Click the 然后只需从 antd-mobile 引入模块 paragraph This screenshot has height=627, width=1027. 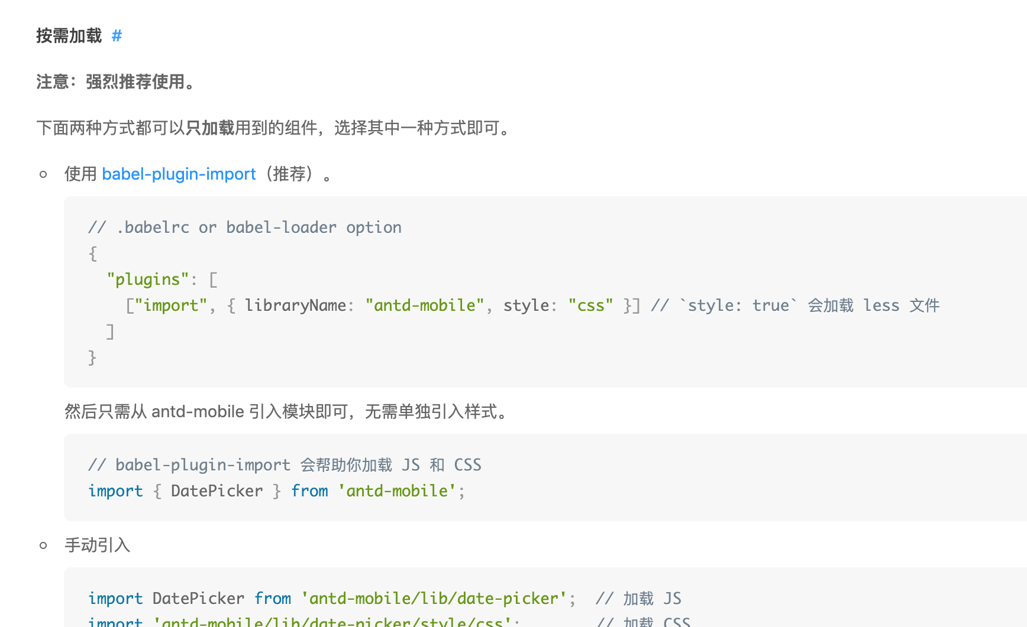(x=288, y=411)
